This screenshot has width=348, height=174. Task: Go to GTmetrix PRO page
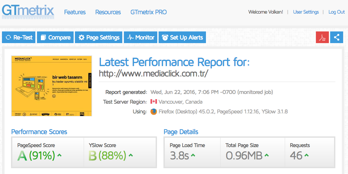[x=149, y=12]
